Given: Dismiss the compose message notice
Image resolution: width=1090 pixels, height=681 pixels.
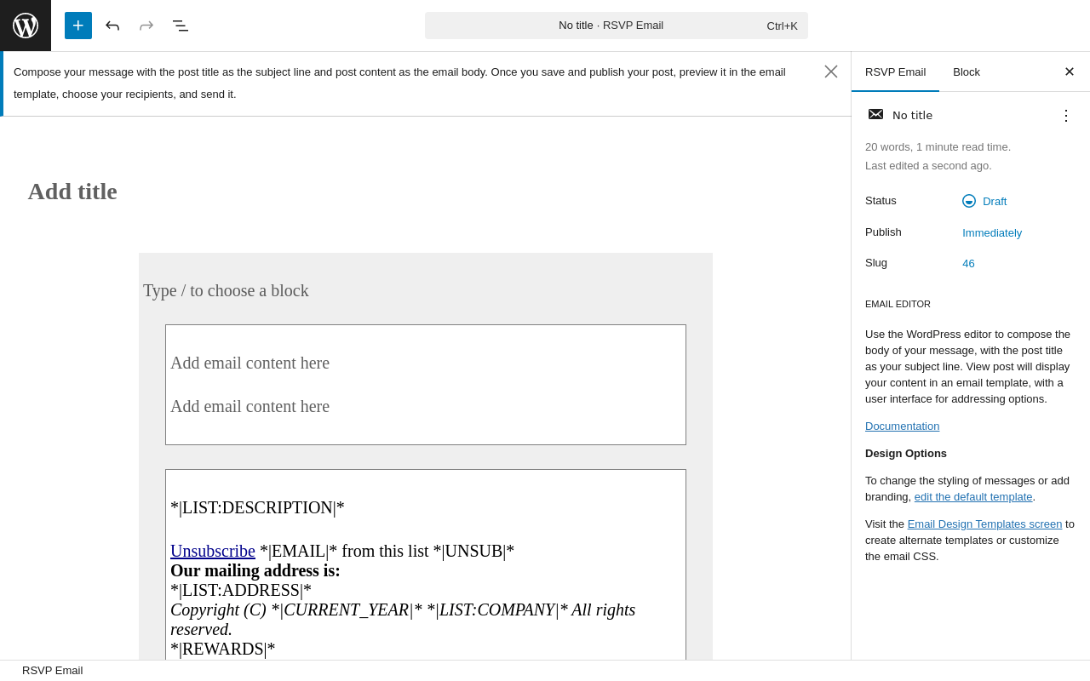Looking at the screenshot, I should (x=831, y=72).
